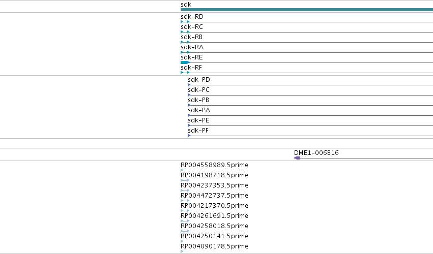The width and height of the screenshot is (433, 254).
Task: Click the sdk gene label
Action: [186, 5]
